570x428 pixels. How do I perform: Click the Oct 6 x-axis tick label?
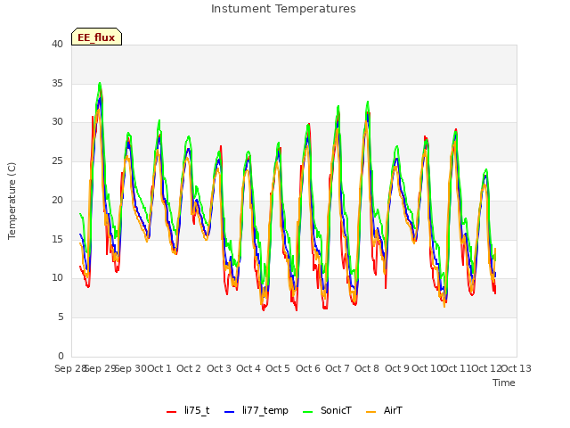(x=308, y=368)
